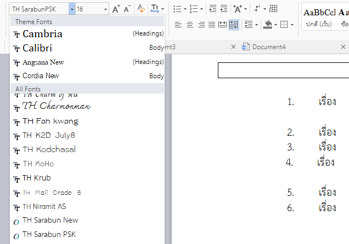The image size is (349, 244).
Task: Choose Cordia New body font
Action: (x=88, y=76)
